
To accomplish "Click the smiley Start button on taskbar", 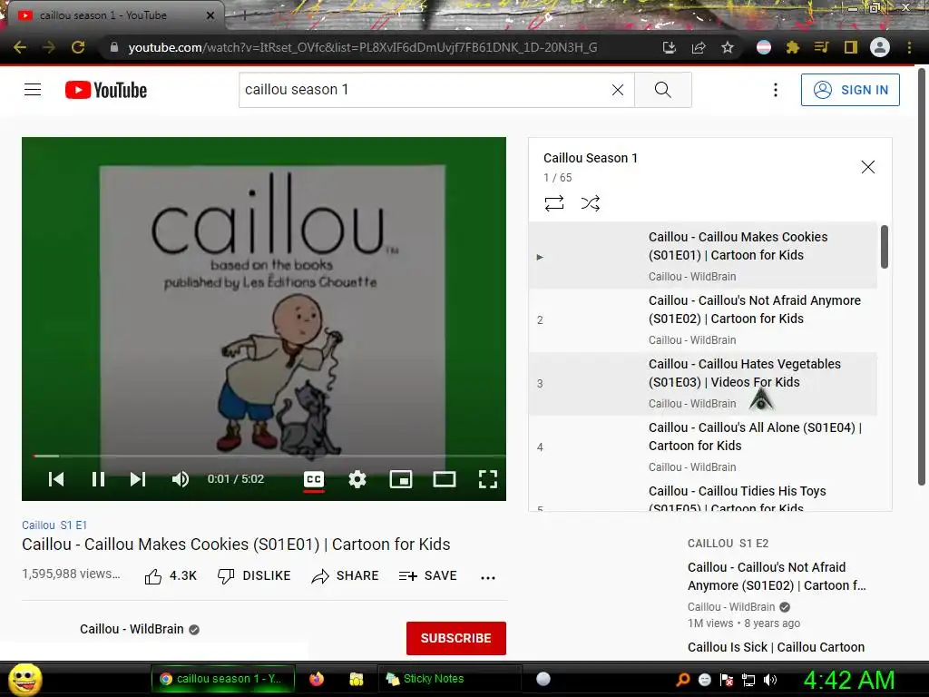I will tap(24, 679).
